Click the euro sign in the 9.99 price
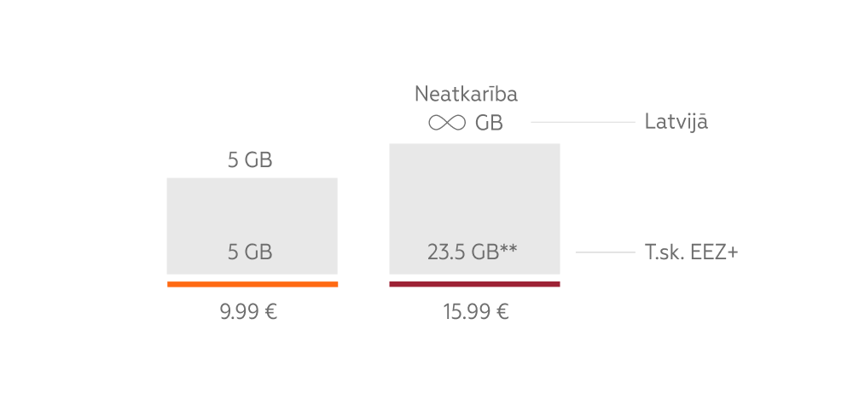The width and height of the screenshot is (865, 400). 270,311
